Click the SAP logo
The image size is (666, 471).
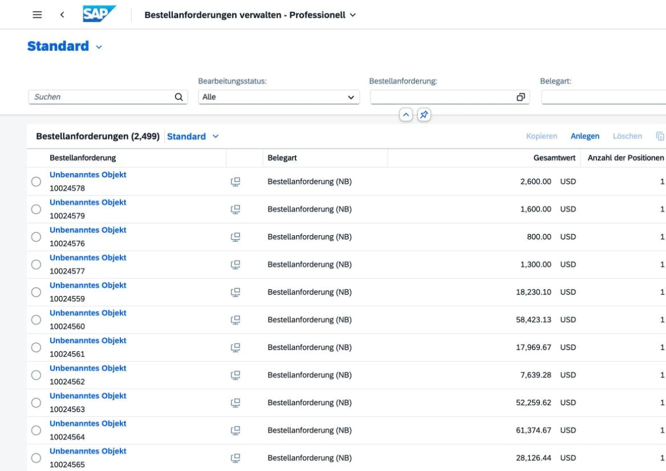coord(99,14)
